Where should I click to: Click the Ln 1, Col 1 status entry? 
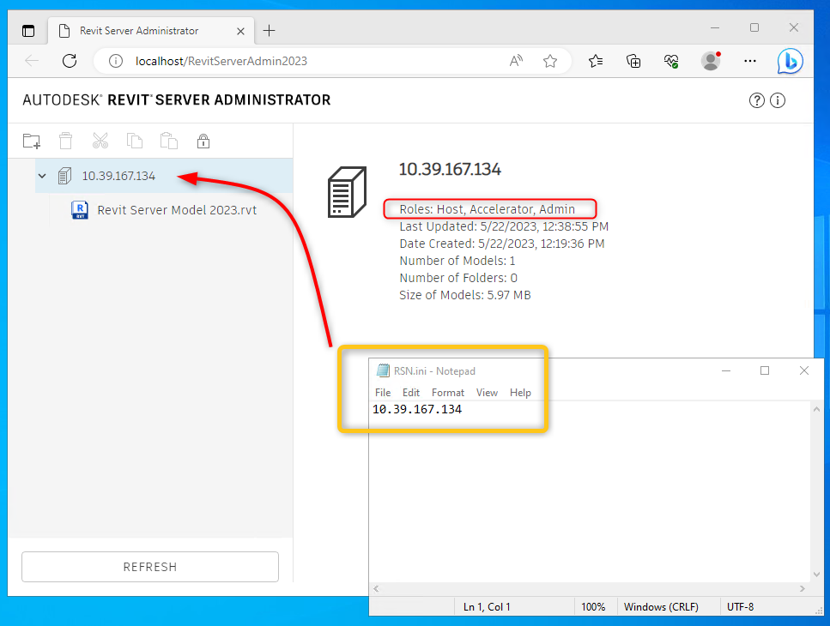tap(487, 607)
